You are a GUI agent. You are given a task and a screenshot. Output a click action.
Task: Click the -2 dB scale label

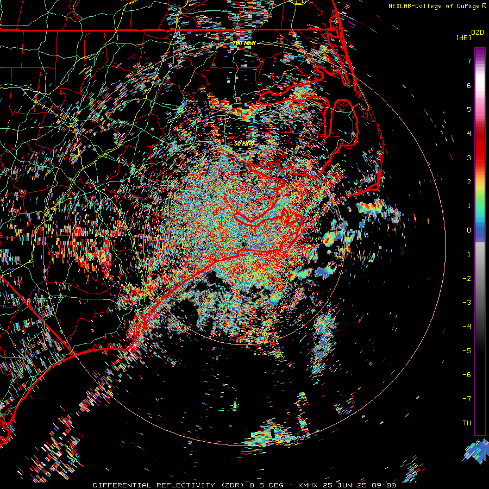467,279
